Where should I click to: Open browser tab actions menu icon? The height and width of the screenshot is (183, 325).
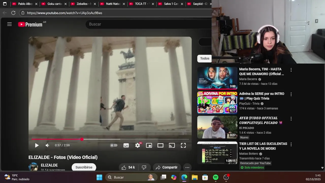5,4
